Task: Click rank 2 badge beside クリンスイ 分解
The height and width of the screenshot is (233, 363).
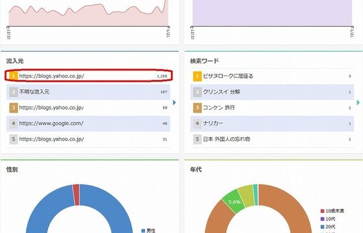Action: 197,92
